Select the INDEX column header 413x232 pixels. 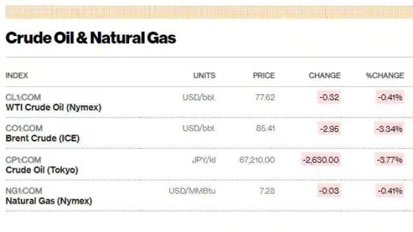coord(17,75)
